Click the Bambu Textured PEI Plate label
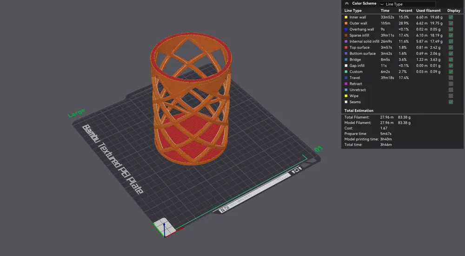 [113, 159]
